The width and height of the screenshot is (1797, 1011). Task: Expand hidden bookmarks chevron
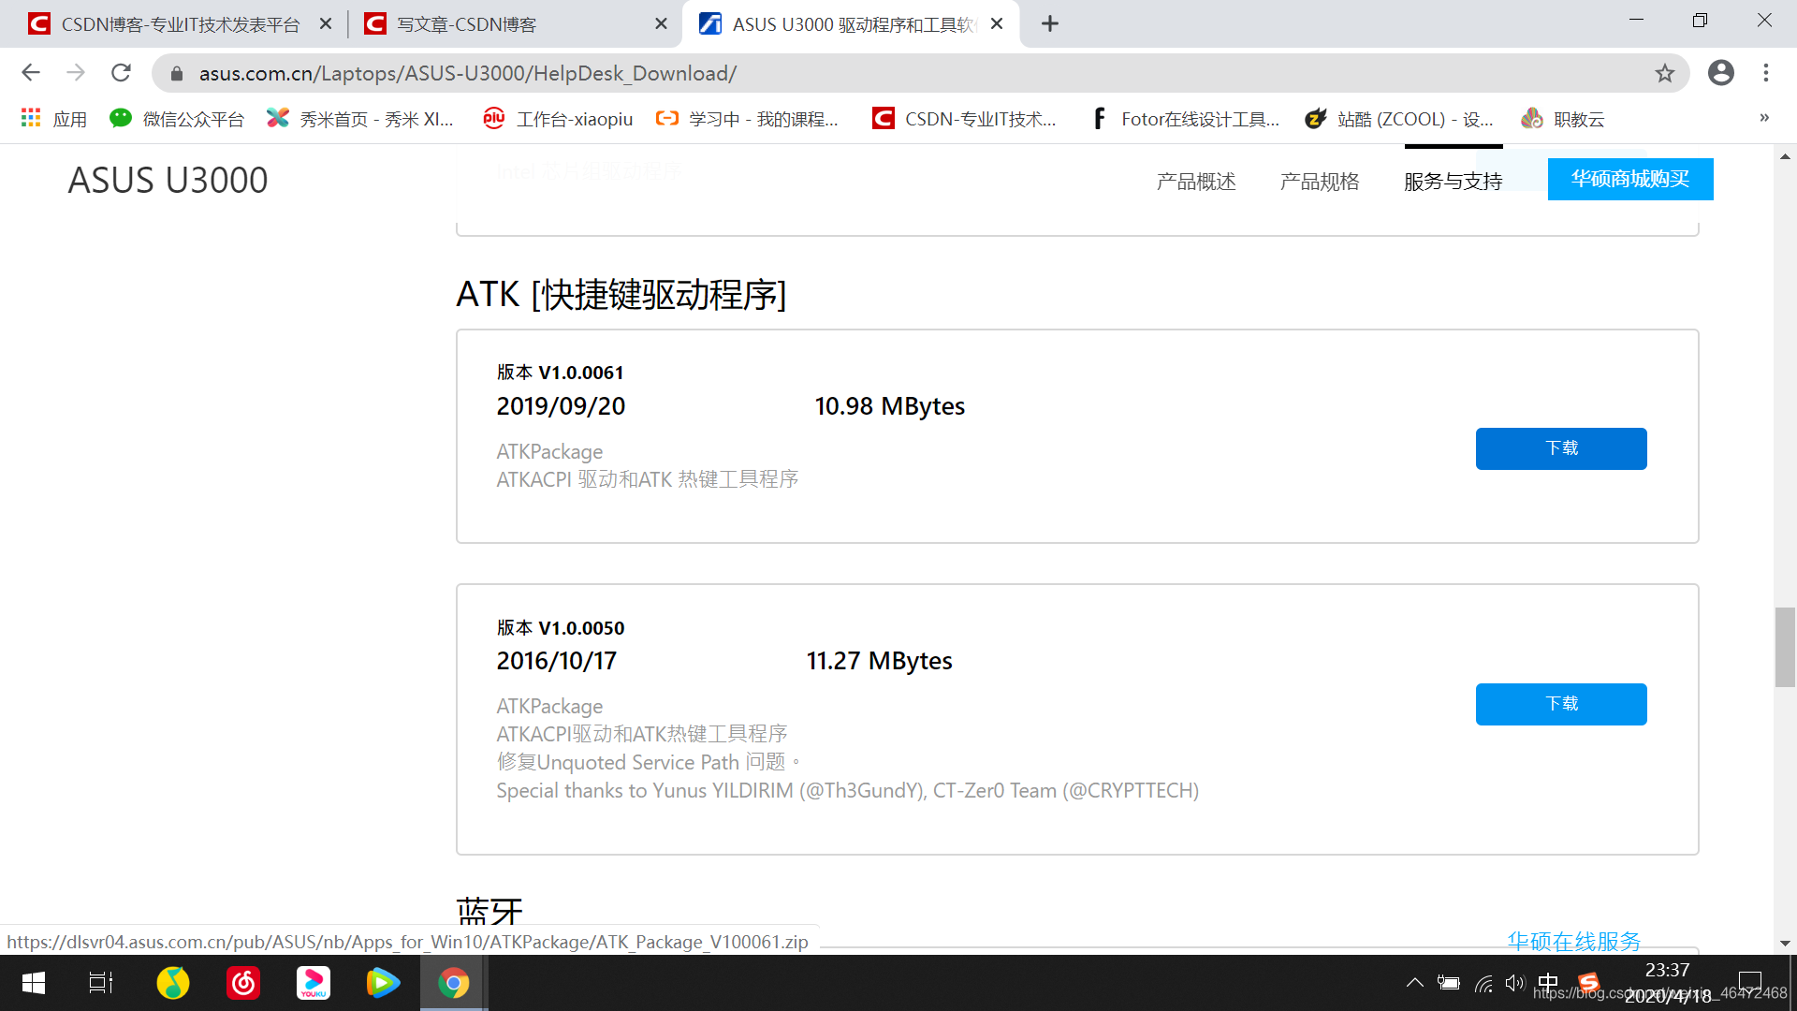click(1763, 118)
